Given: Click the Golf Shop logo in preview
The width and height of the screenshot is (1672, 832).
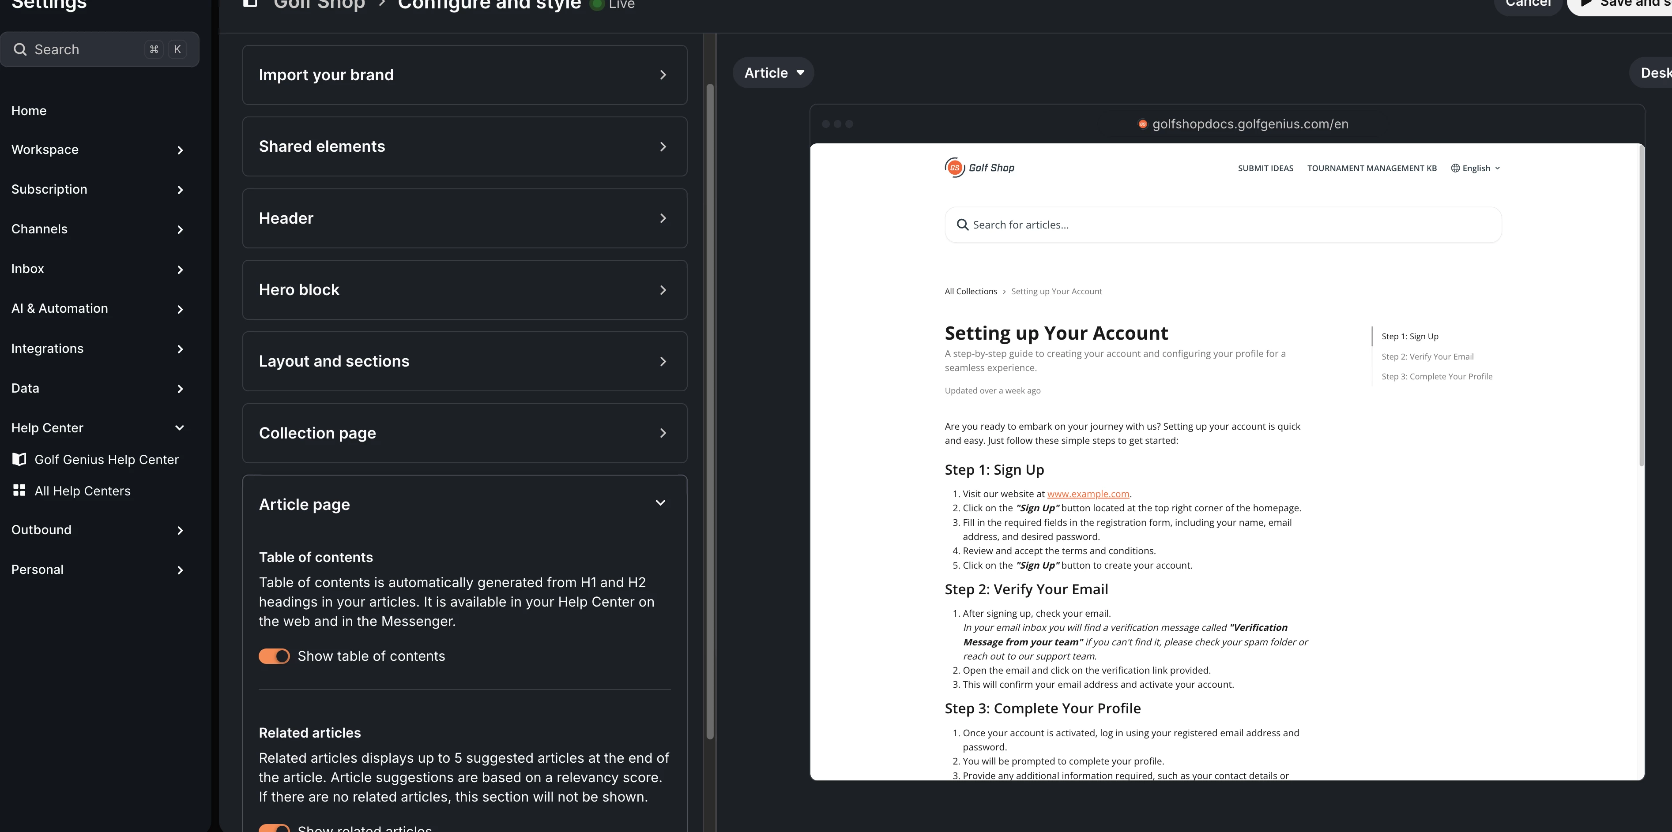Looking at the screenshot, I should [979, 168].
